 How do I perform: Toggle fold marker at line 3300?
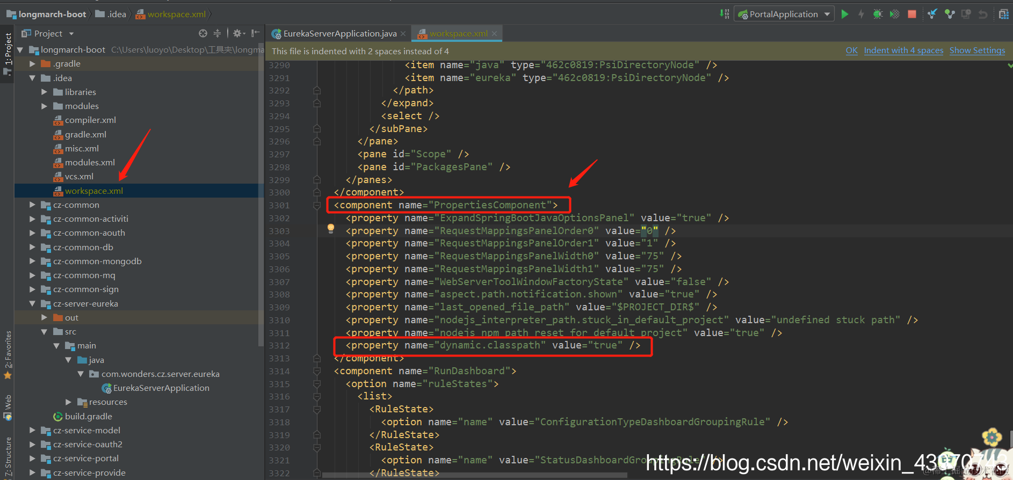click(317, 192)
